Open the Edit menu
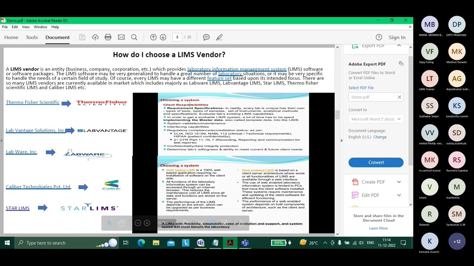474x266 pixels. click(x=15, y=27)
